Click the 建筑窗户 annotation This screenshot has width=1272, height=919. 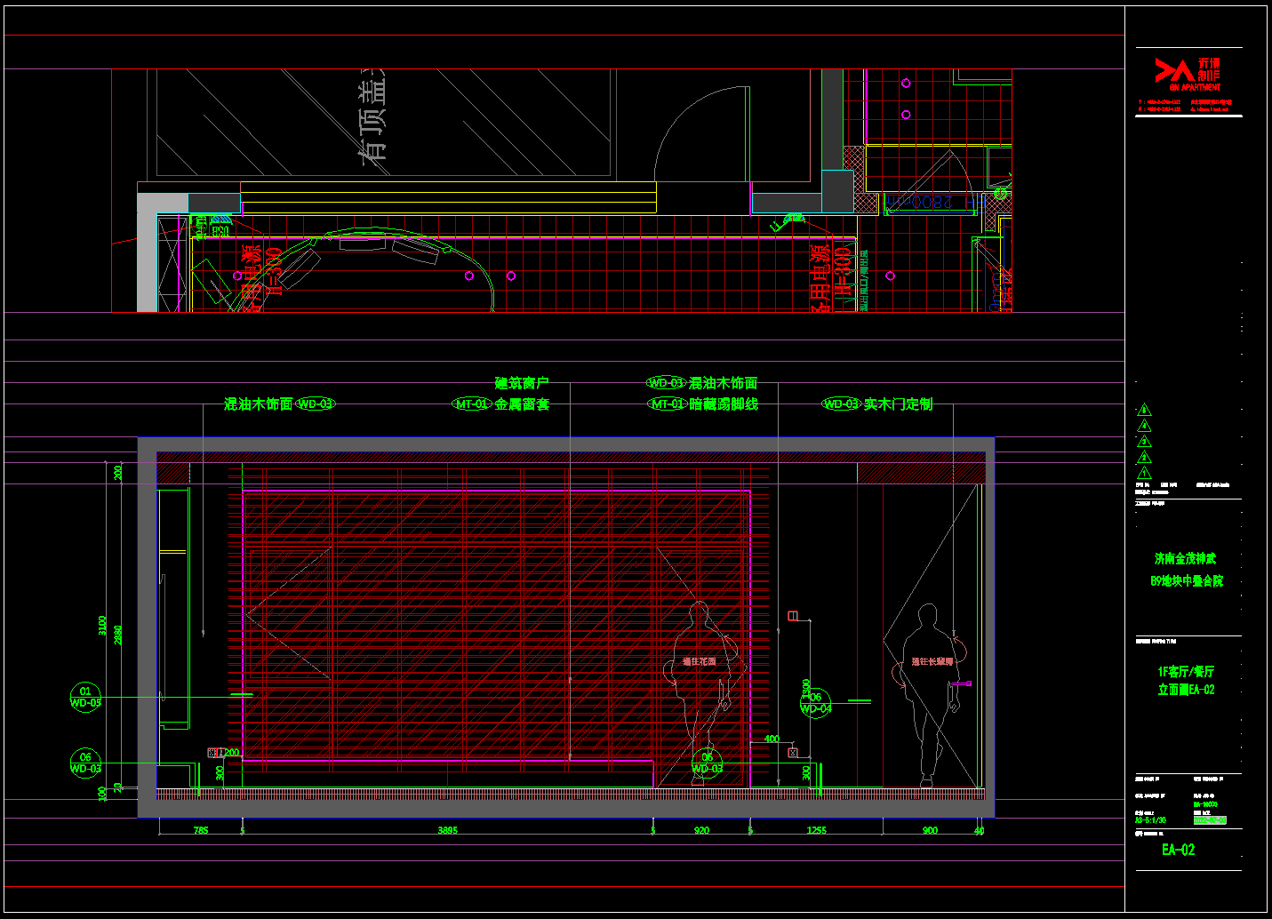click(x=522, y=383)
